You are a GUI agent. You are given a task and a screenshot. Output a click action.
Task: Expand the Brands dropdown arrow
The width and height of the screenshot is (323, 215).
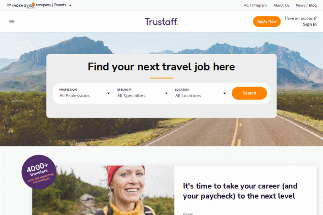point(70,5)
